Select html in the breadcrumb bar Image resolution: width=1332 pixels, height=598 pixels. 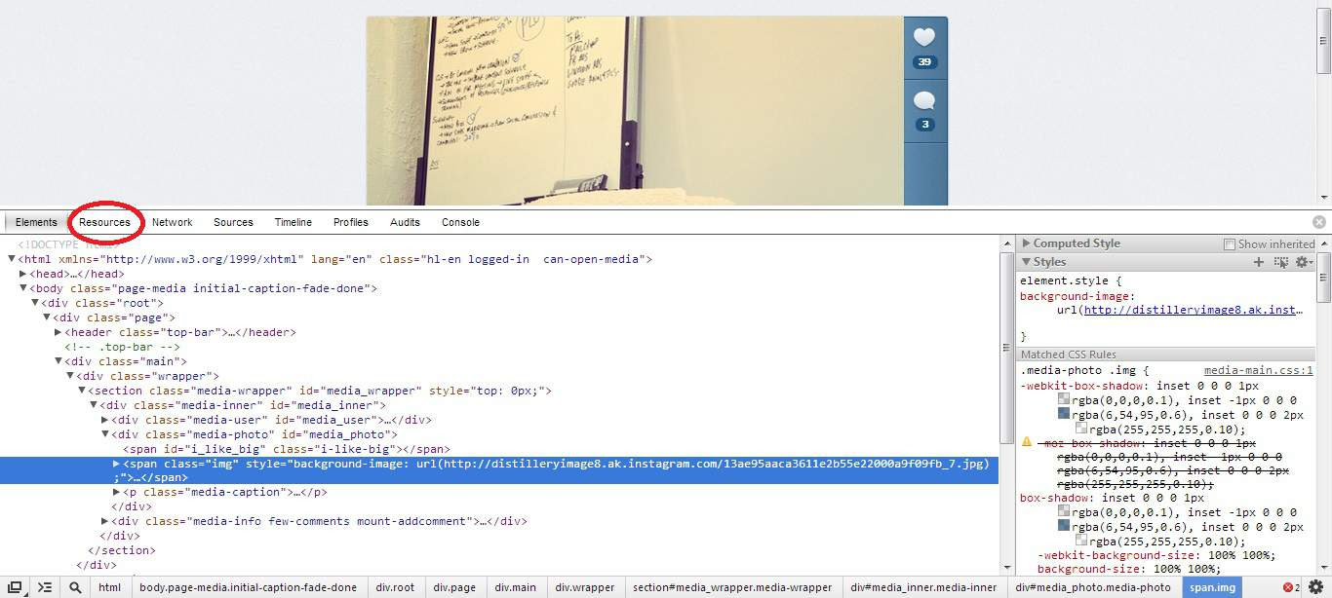pos(109,587)
